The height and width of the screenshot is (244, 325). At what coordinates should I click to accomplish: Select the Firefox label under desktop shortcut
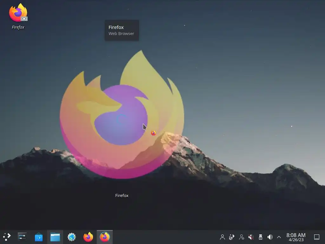[18, 27]
